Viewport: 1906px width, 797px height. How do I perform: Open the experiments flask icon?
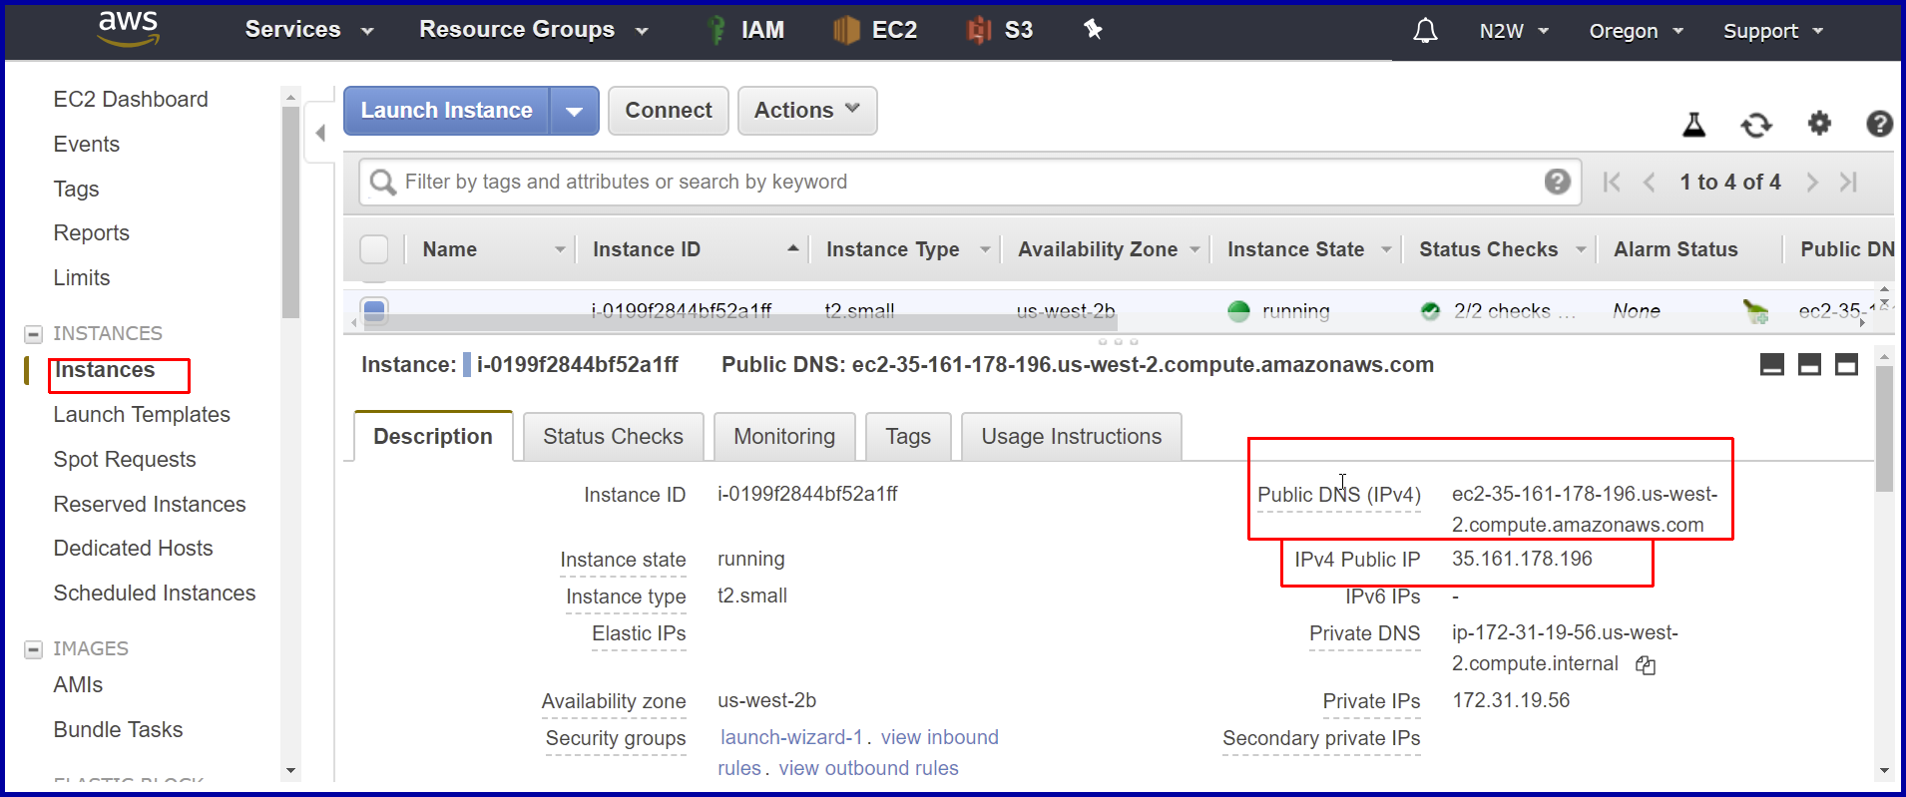click(x=1693, y=124)
